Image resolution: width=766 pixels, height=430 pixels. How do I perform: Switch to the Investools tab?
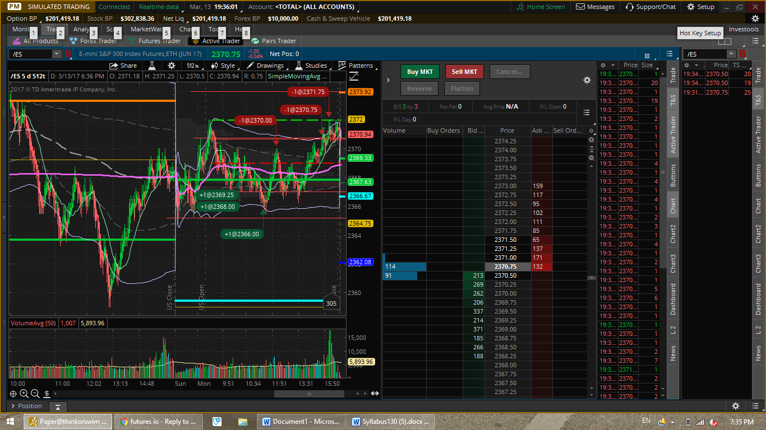[x=744, y=29]
